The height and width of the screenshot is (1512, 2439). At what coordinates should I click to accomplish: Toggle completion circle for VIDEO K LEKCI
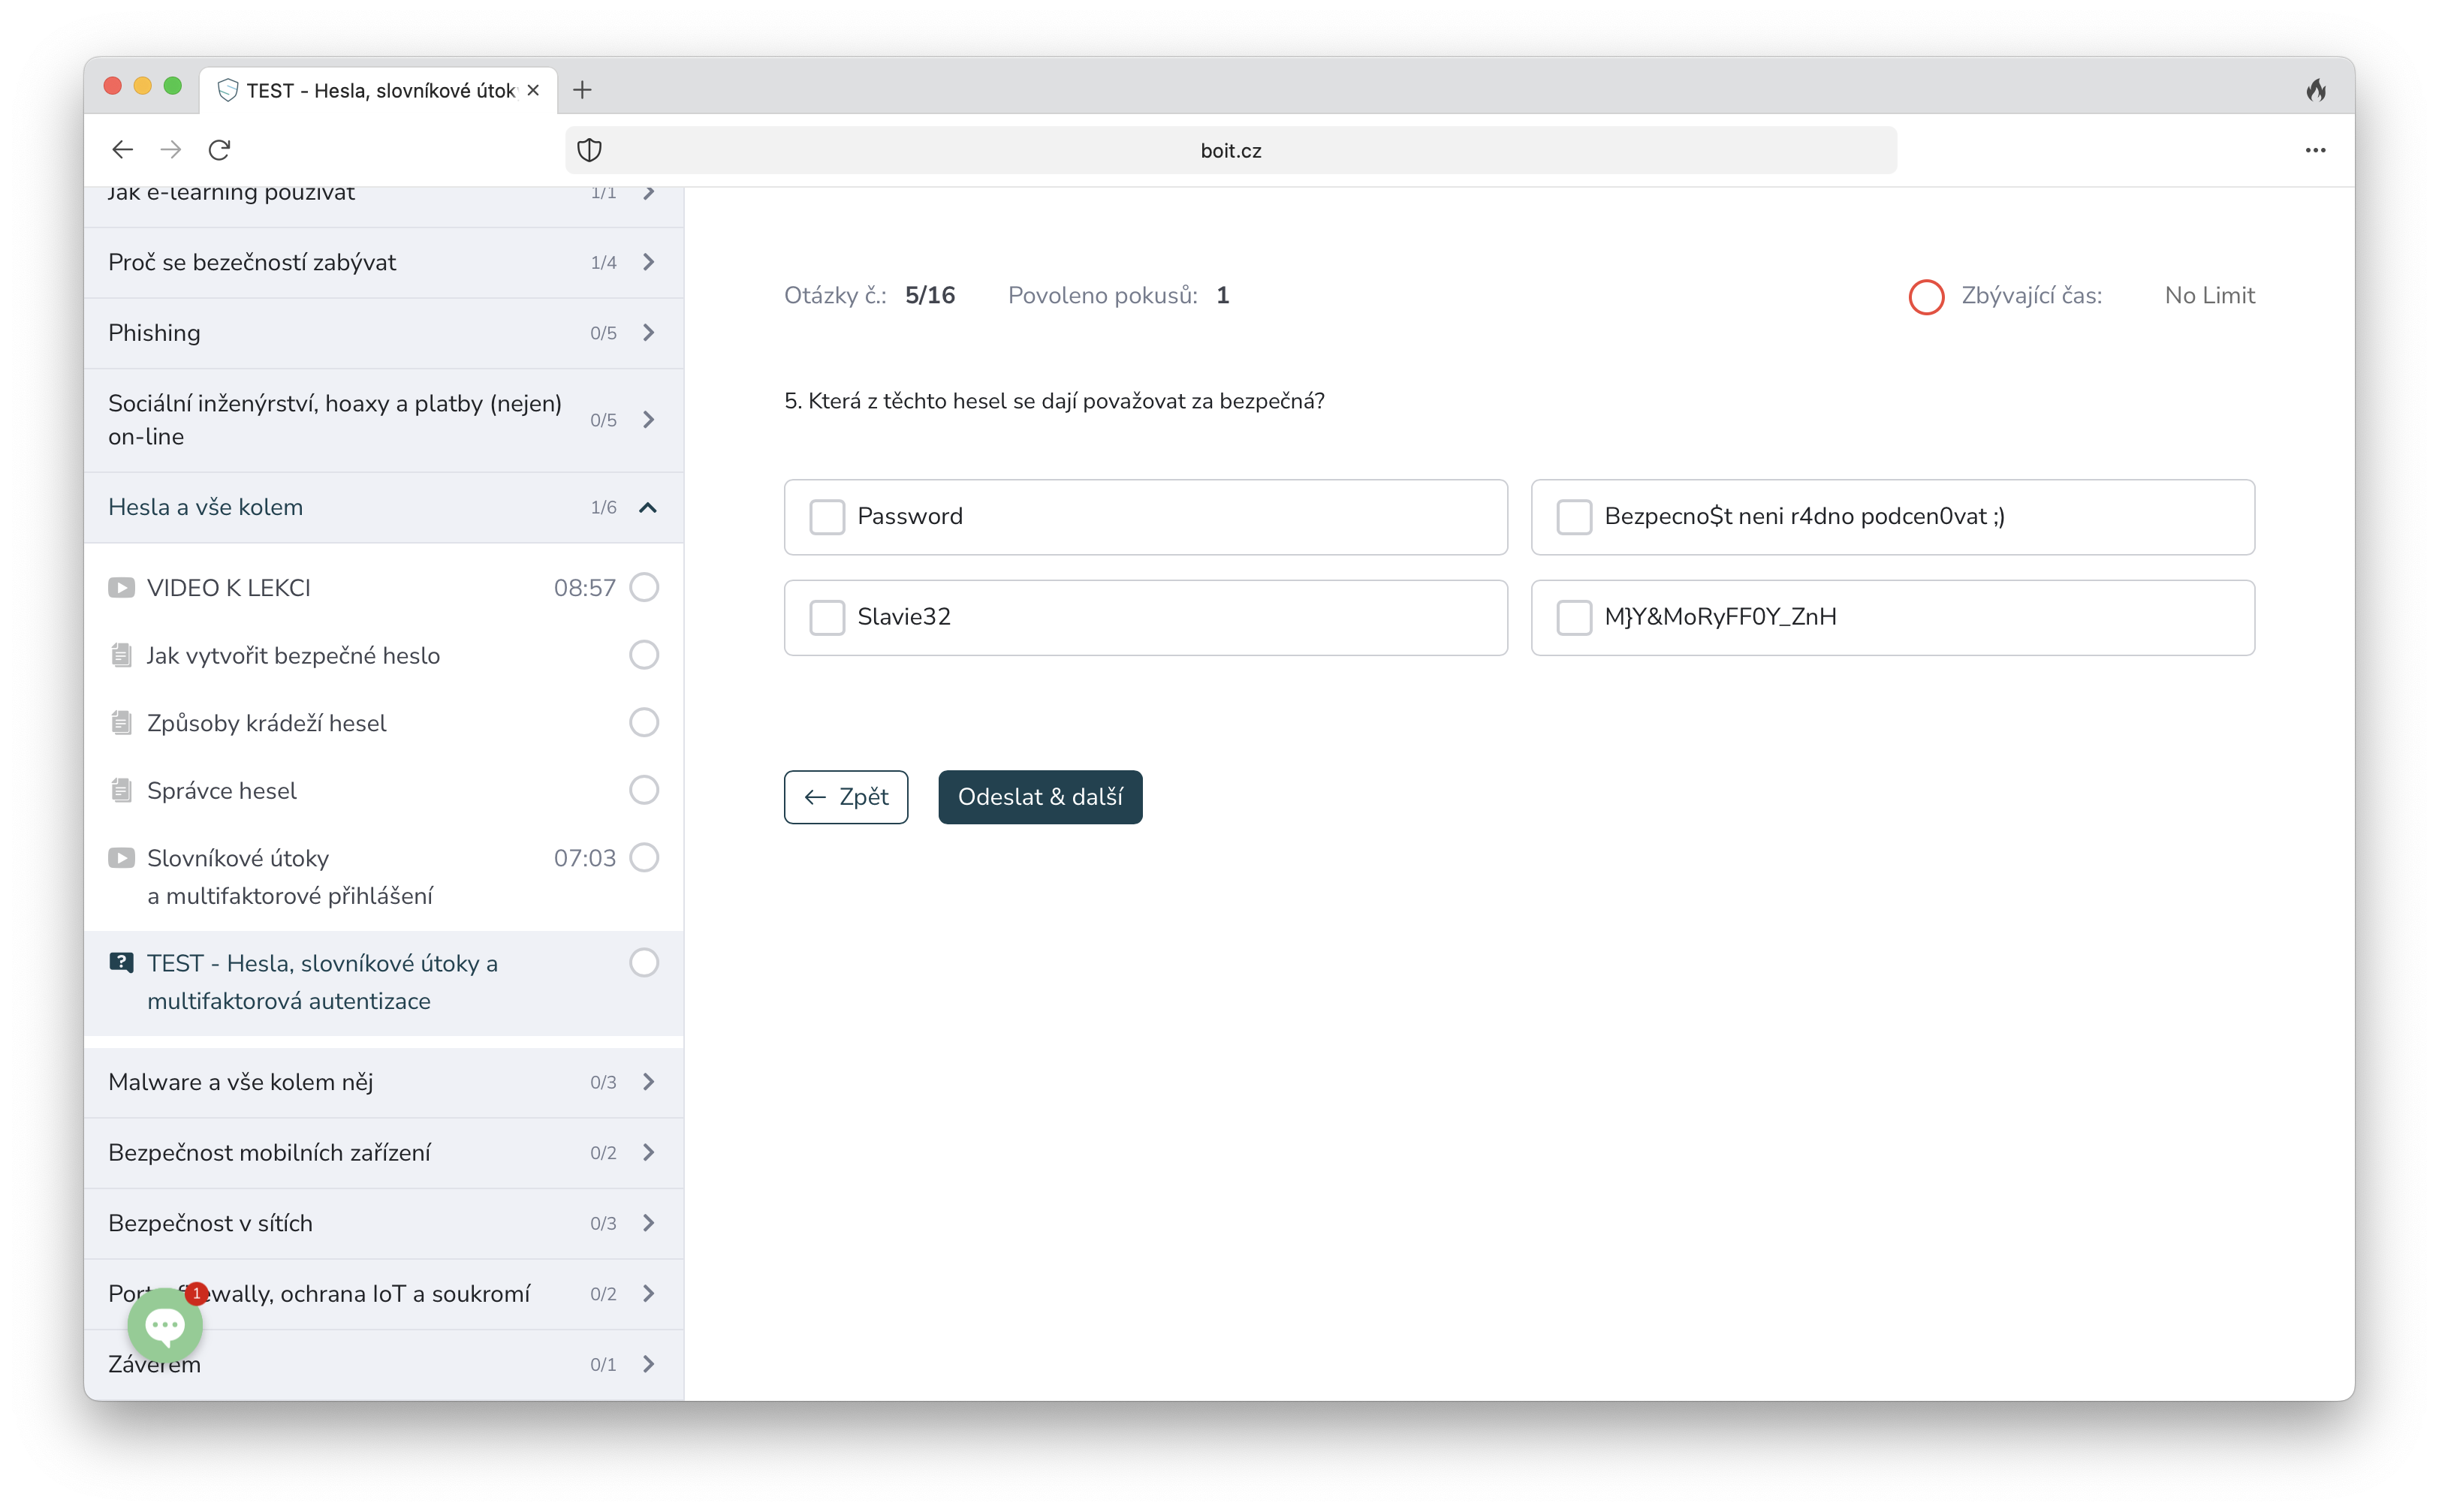644,587
